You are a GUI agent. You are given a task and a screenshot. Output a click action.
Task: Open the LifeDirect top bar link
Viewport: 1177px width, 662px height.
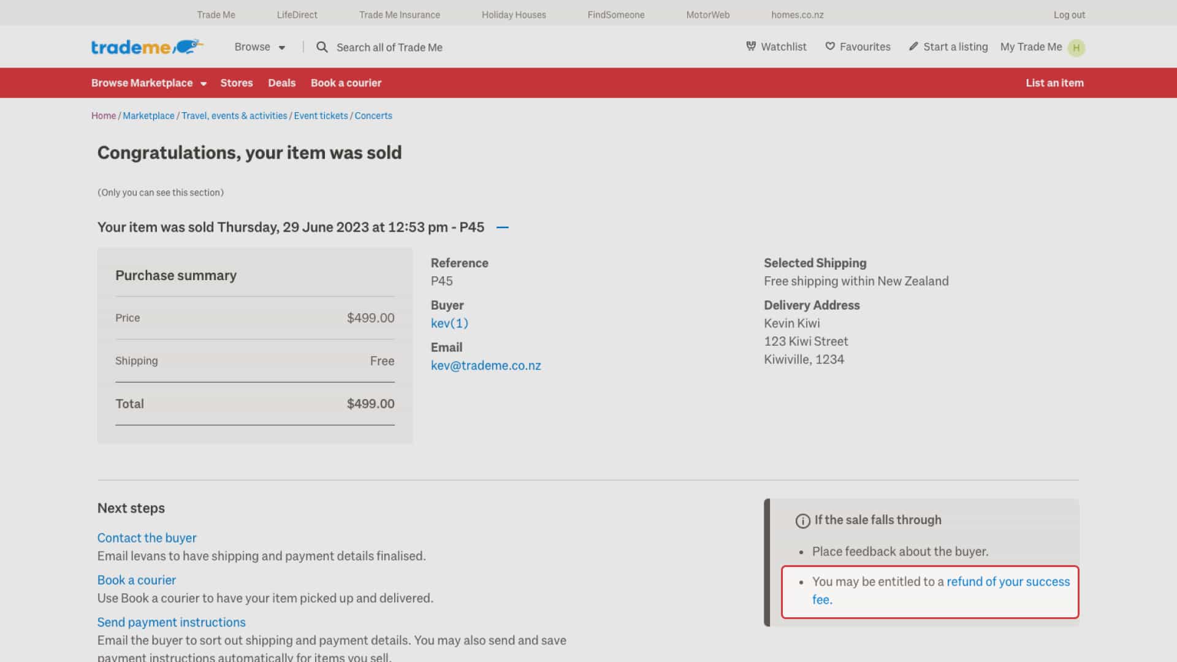coord(297,15)
